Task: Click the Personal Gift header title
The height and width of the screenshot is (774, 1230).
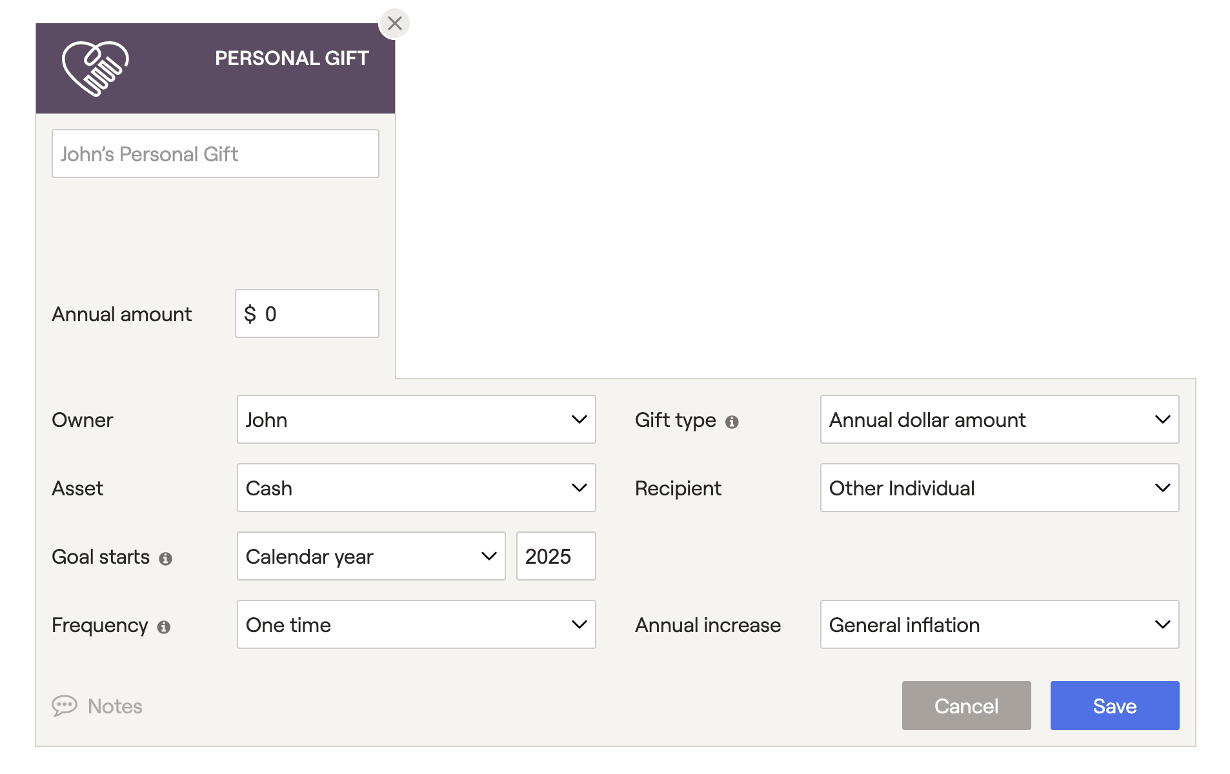Action: click(x=292, y=58)
